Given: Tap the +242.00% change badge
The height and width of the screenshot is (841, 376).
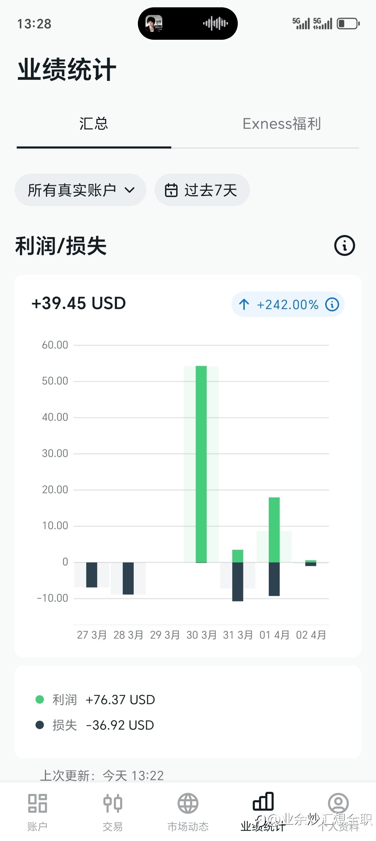Looking at the screenshot, I should (x=288, y=304).
